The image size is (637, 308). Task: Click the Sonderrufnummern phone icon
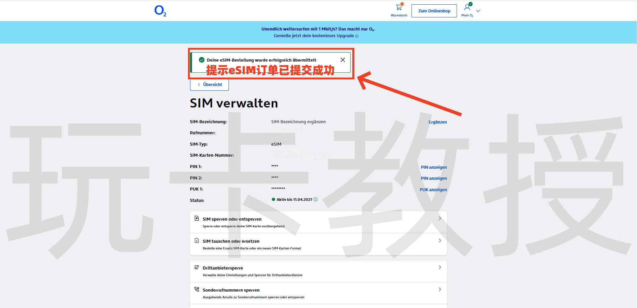[197, 289]
